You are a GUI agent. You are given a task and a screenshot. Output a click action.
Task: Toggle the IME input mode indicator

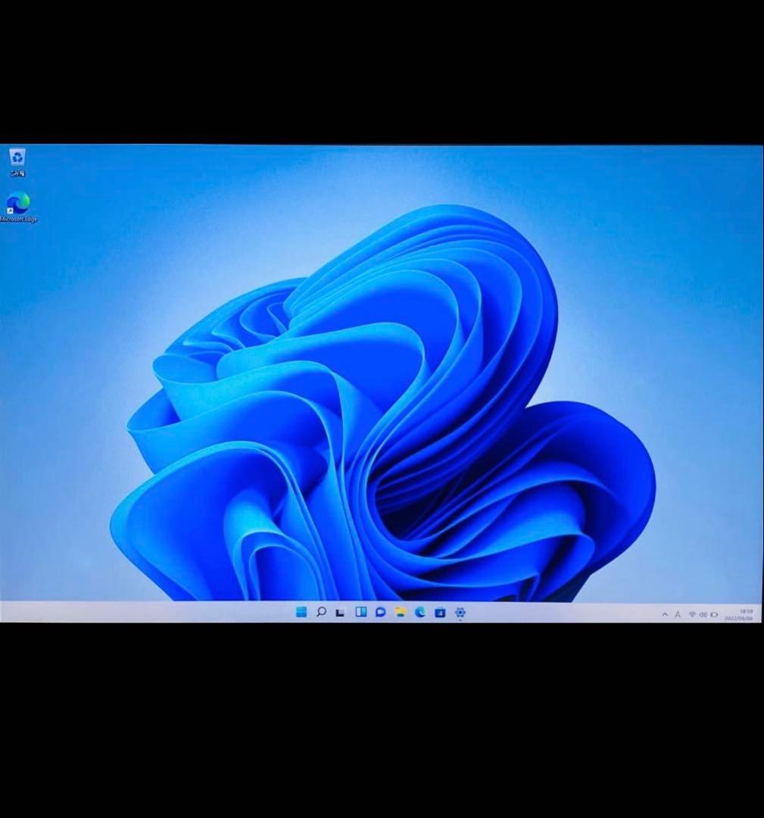tap(678, 614)
